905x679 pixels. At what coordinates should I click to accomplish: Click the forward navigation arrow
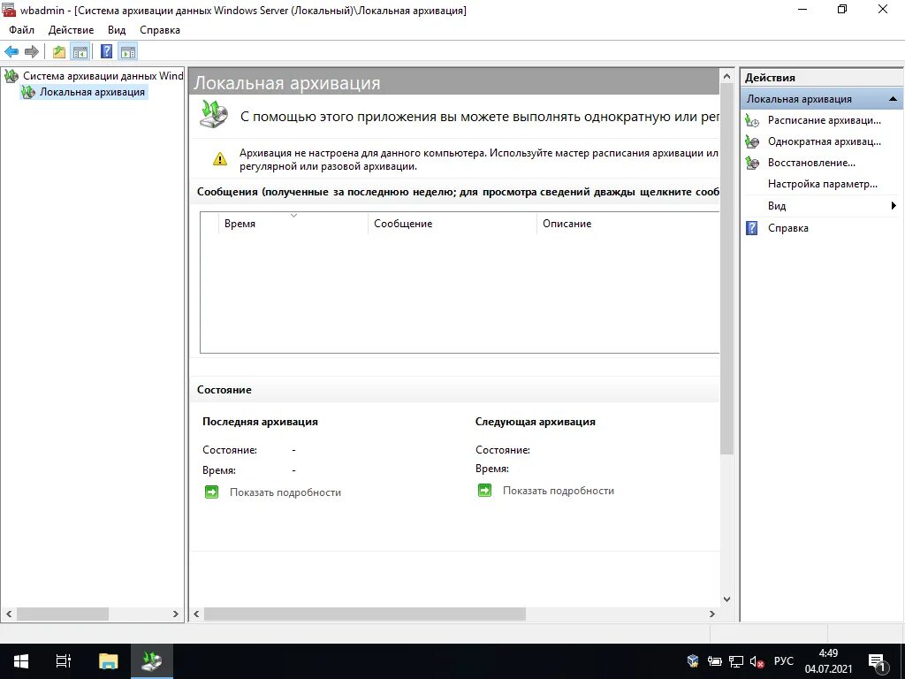32,51
